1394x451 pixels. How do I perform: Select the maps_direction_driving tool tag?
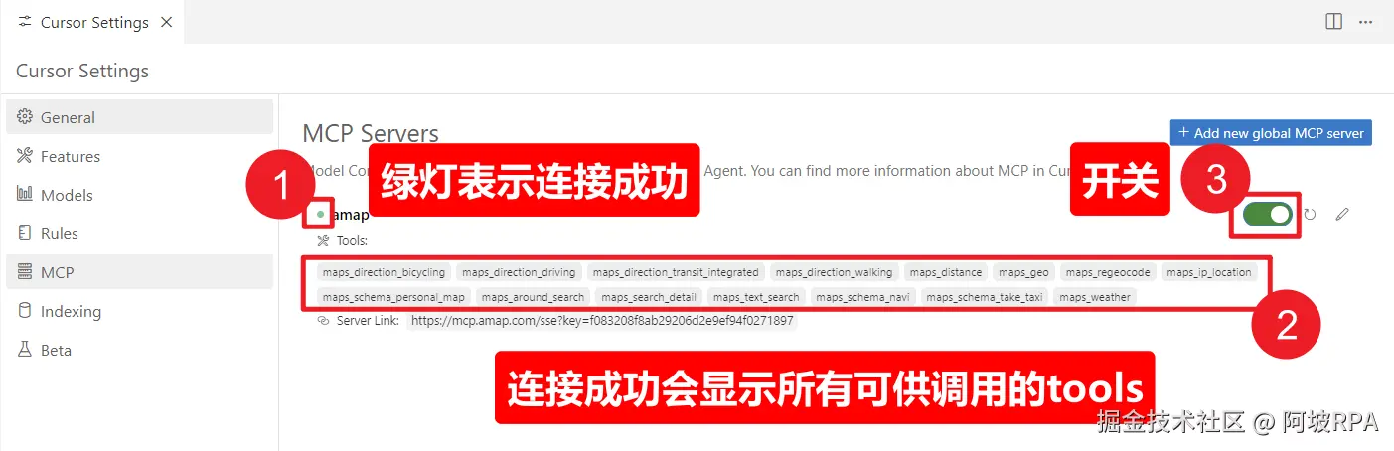pos(519,272)
